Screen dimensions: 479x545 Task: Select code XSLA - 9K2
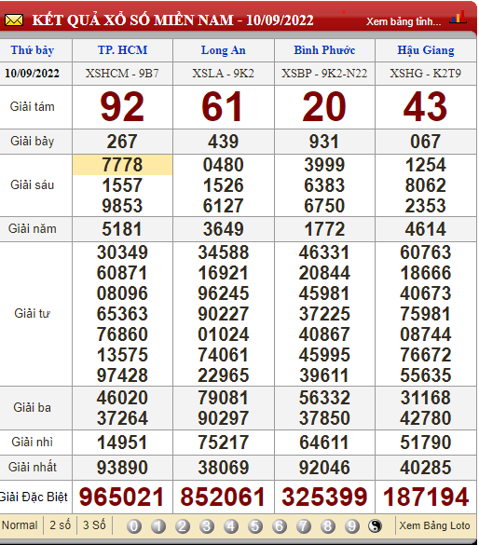(224, 74)
